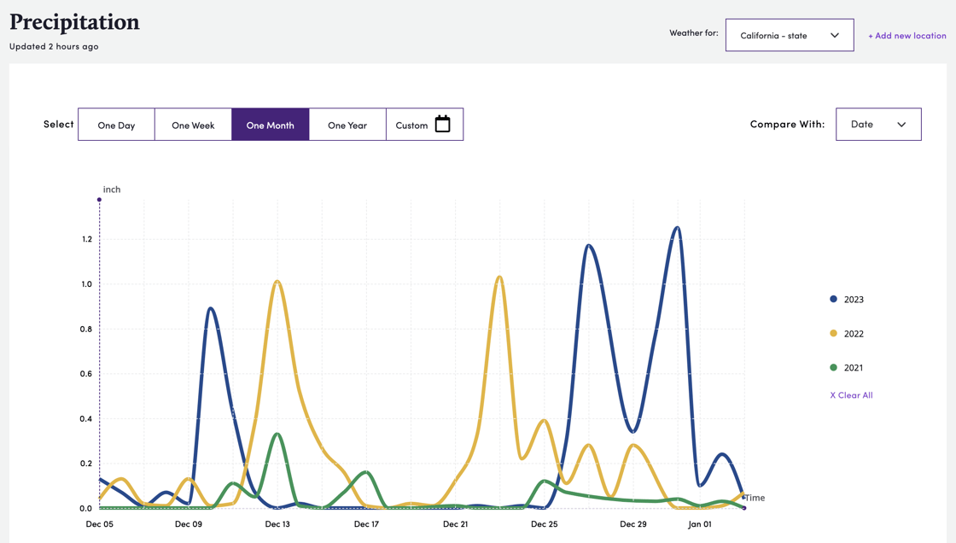This screenshot has width=956, height=543.
Task: Click the 0.6 y-axis value
Action: coord(86,374)
